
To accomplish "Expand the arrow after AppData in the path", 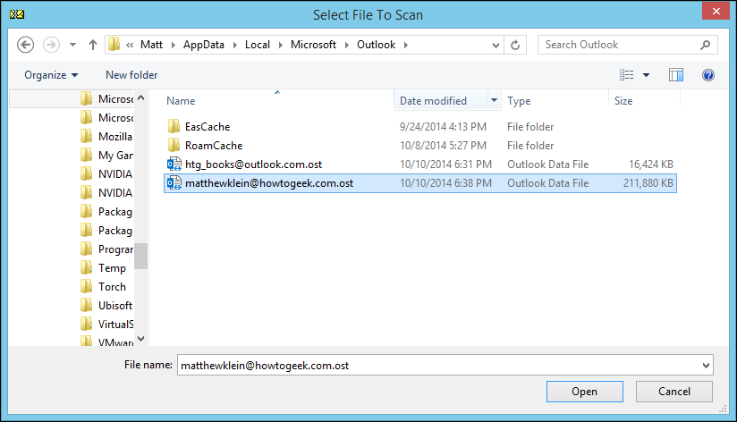I will 234,45.
